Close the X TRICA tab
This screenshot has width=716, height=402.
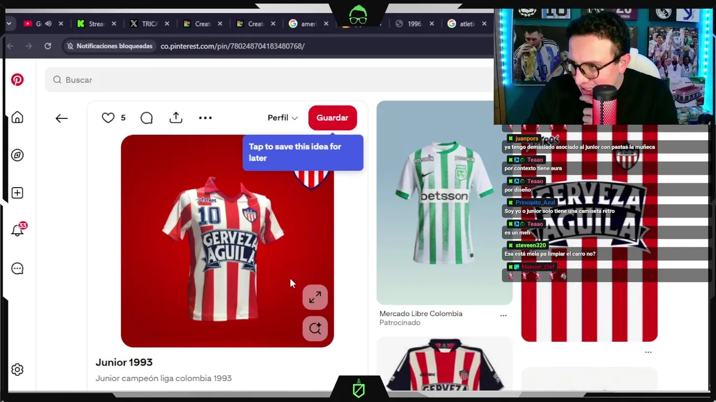167,23
